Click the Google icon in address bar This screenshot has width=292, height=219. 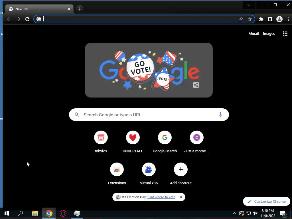click(39, 19)
